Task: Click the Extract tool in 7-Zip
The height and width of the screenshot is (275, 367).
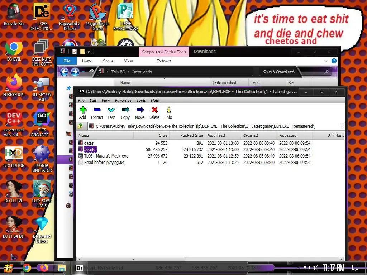Action: click(97, 113)
